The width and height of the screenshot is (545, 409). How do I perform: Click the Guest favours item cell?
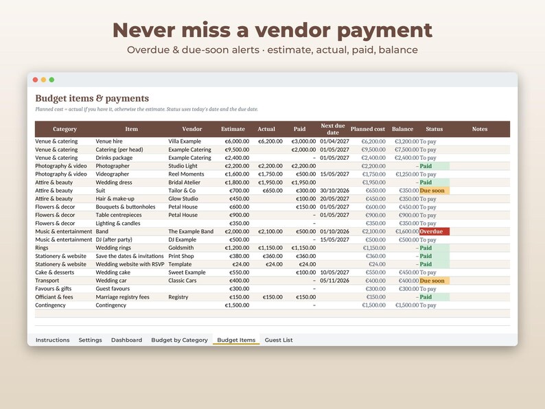pos(113,289)
